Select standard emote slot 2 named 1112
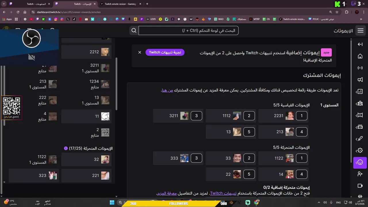This screenshot has width=368, height=207. pos(231,116)
